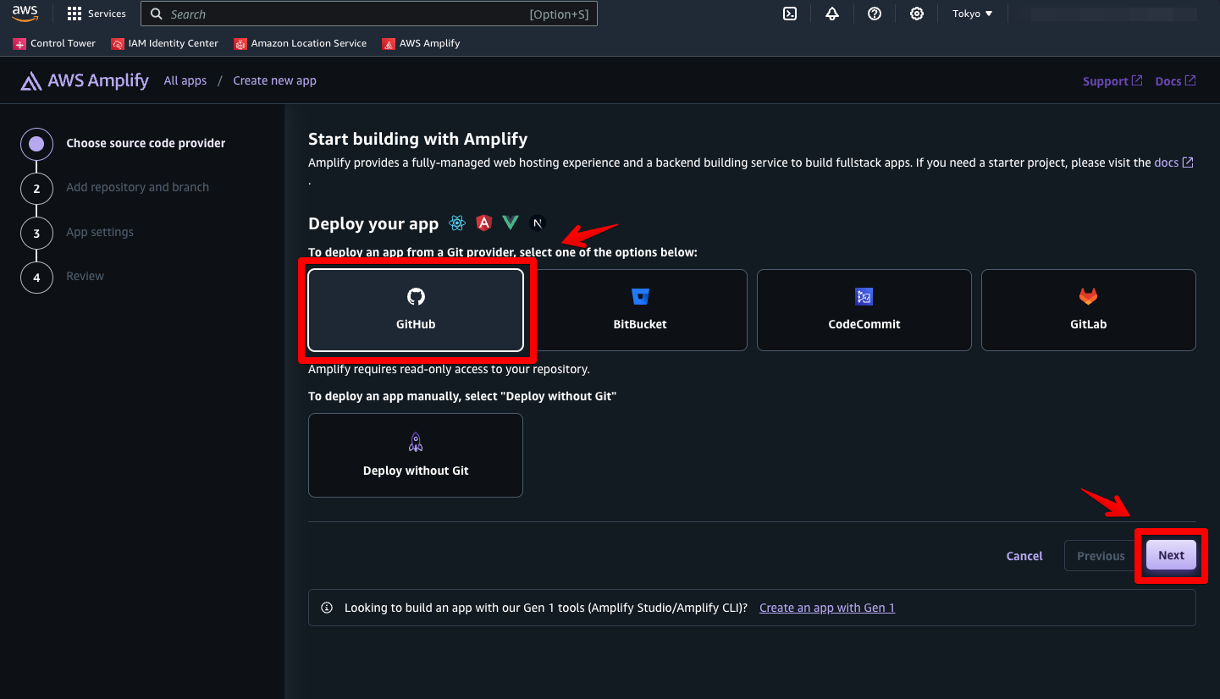
Task: Click Create an app with Gen 1 link
Action: pyautogui.click(x=826, y=608)
